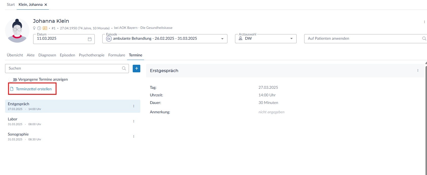
Task: Click the magnifier icon in Suchen field
Action: [124, 69]
